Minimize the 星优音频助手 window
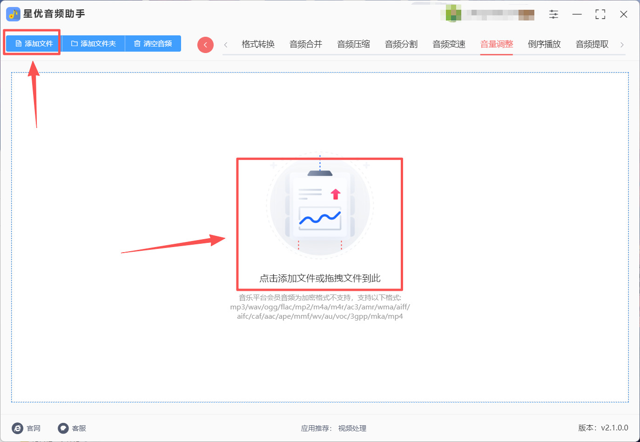The image size is (640, 442). click(577, 14)
